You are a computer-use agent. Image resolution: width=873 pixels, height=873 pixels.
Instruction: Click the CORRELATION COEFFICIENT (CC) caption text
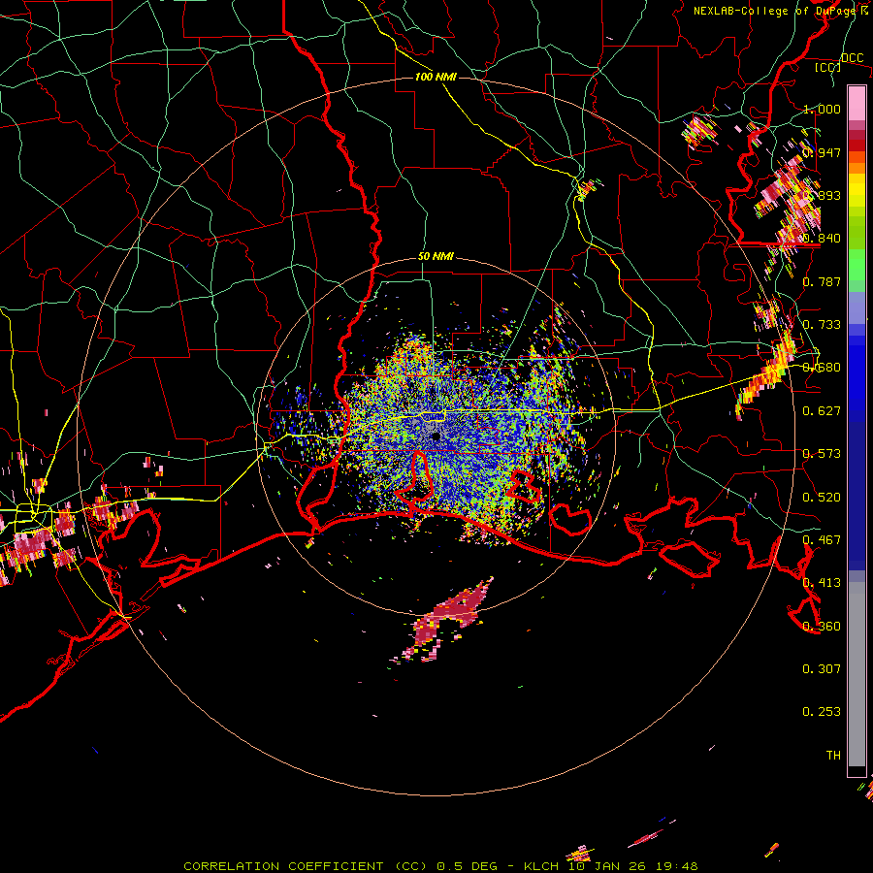point(305,866)
